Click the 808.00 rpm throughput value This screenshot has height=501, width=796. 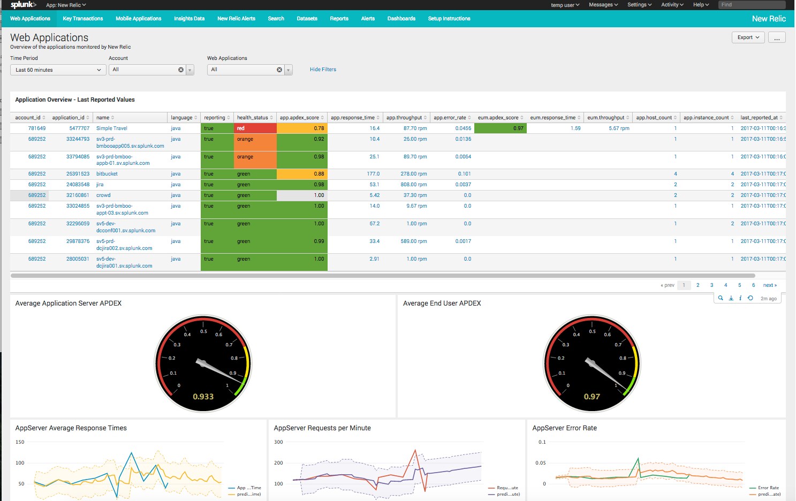[x=414, y=185]
